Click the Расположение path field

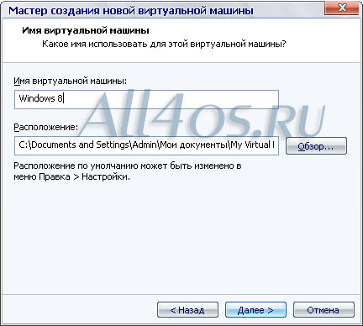[146, 145]
